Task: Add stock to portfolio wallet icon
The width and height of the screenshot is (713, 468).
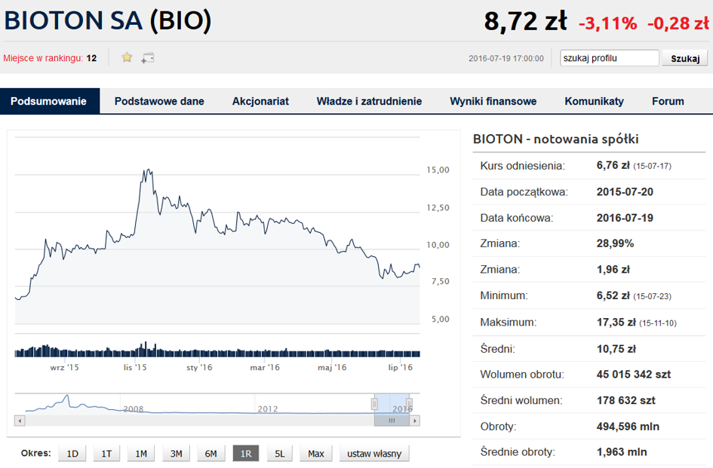Action: point(148,58)
